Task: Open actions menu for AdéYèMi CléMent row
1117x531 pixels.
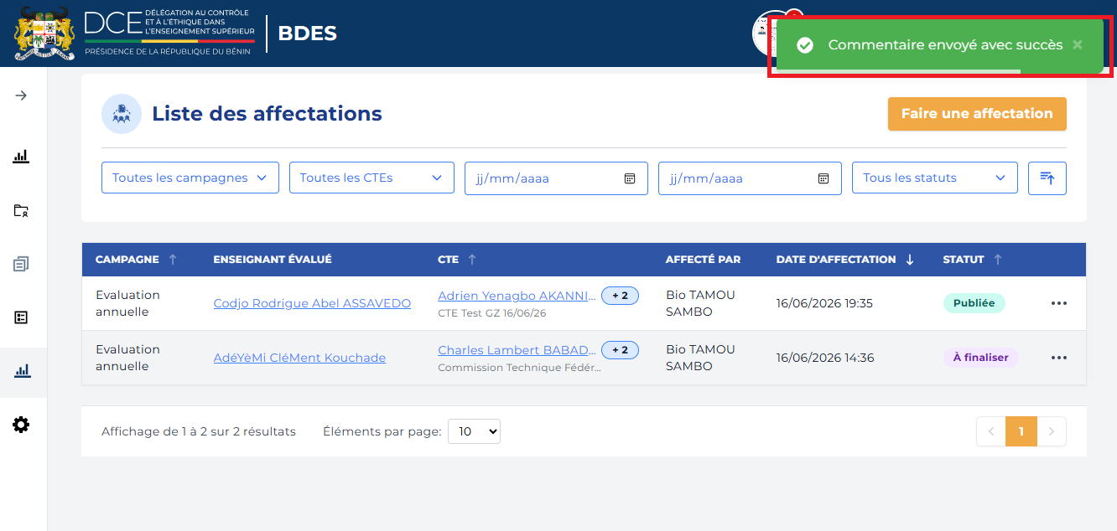Action: click(1059, 358)
